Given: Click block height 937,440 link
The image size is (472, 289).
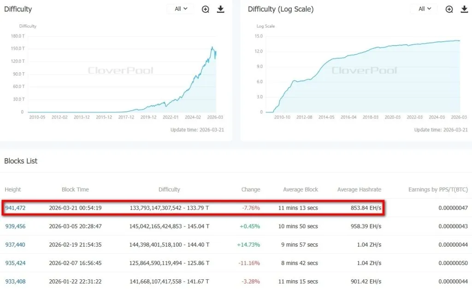Looking at the screenshot, I should [x=15, y=245].
